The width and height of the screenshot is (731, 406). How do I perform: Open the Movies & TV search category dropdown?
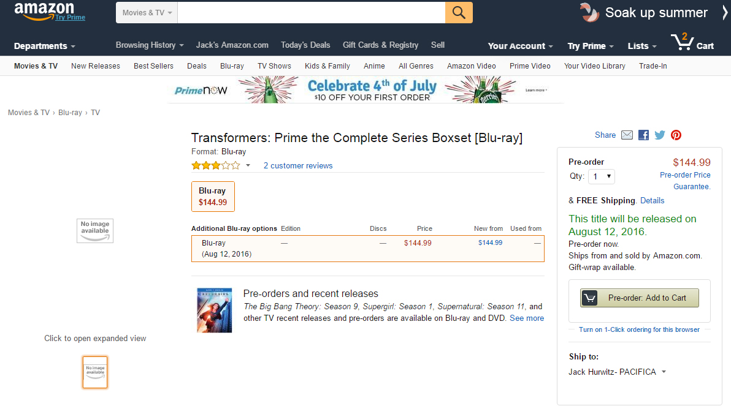coord(147,12)
